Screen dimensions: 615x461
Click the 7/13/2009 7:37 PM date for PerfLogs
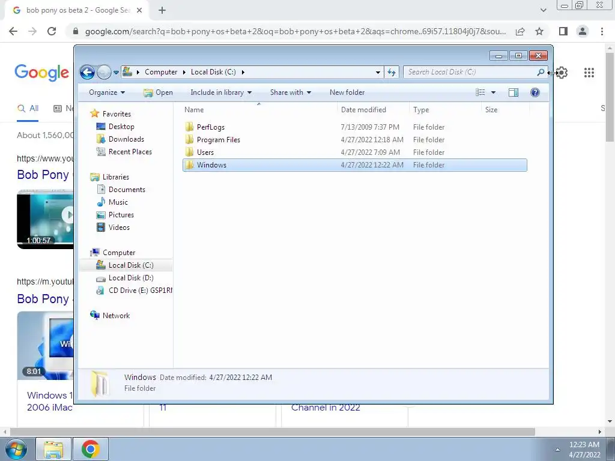(370, 127)
